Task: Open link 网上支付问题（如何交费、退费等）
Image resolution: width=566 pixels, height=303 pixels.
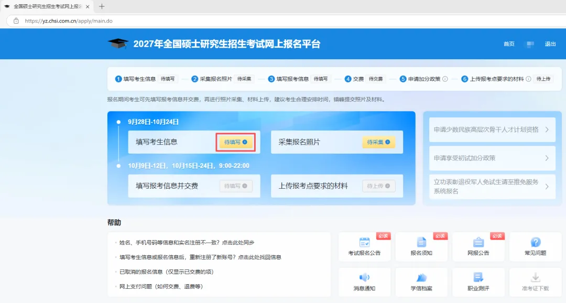Action: [x=162, y=287]
